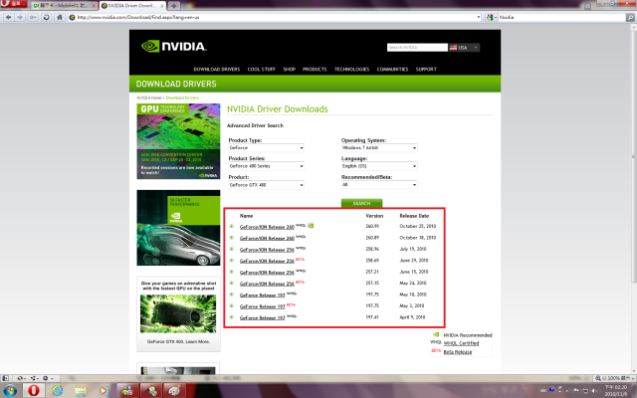Image resolution: width=637 pixels, height=398 pixels.
Task: Open COMMUNITIES in the nav bar
Action: tap(392, 70)
